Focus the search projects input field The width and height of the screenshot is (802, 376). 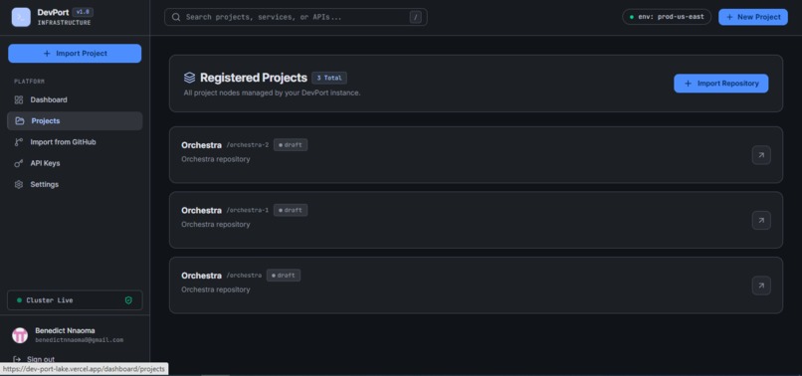296,17
